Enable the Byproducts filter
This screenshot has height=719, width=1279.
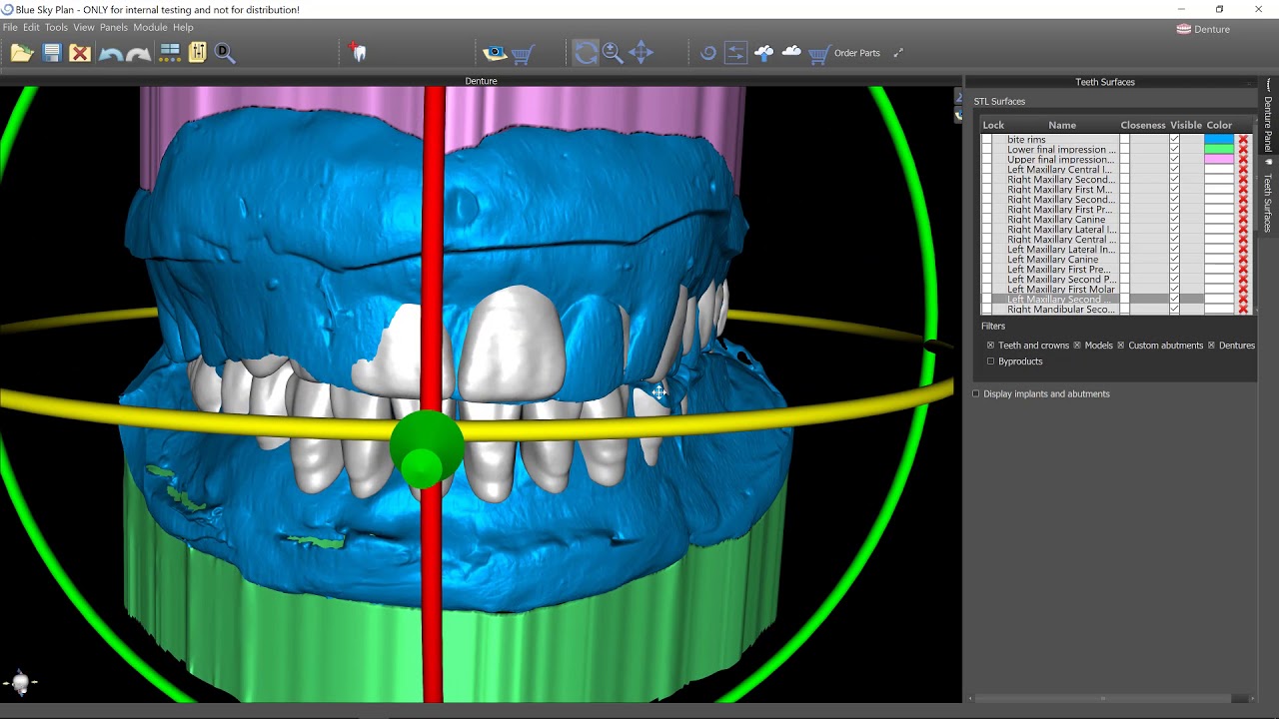(990, 361)
